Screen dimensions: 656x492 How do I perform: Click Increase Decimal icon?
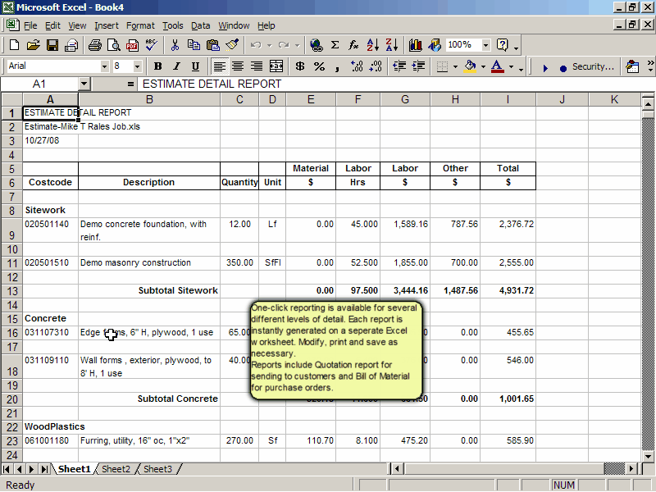click(357, 66)
